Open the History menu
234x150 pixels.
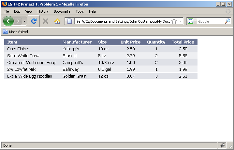(43, 11)
